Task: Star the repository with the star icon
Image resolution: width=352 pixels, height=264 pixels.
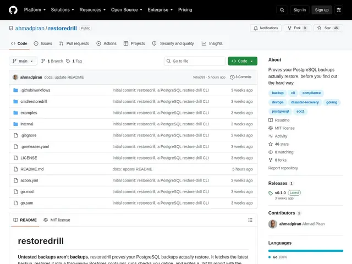Action: pos(319,28)
